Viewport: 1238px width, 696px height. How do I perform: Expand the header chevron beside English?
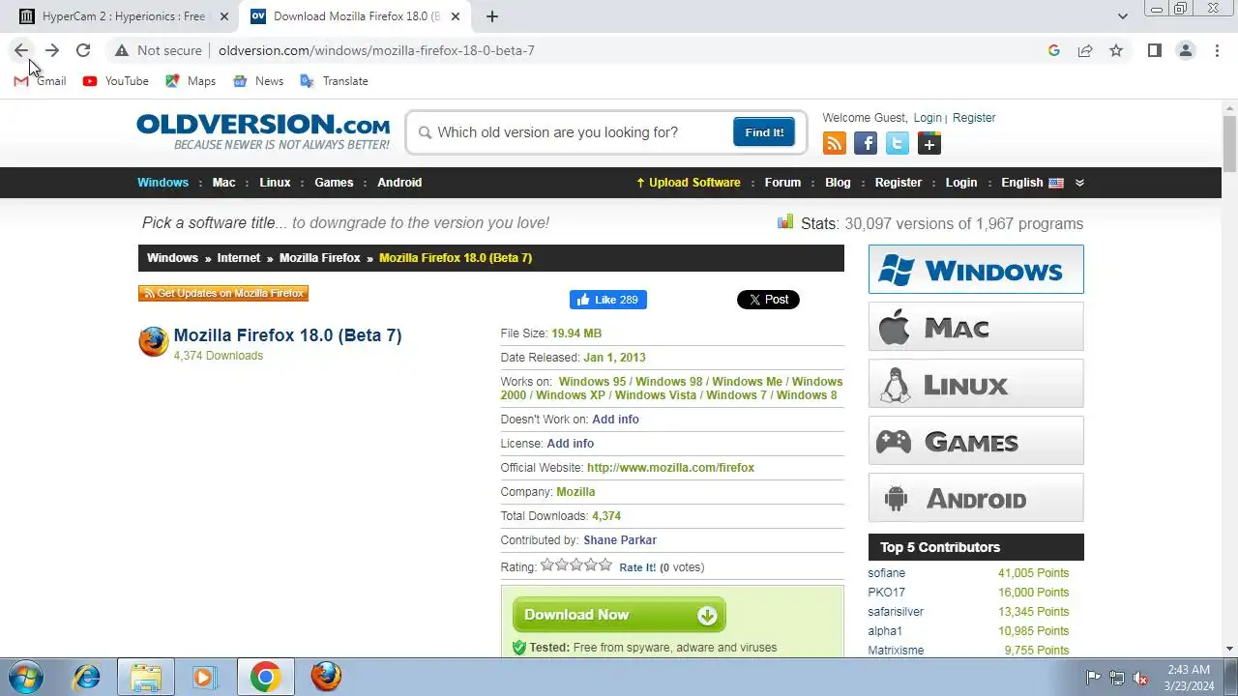click(1079, 183)
